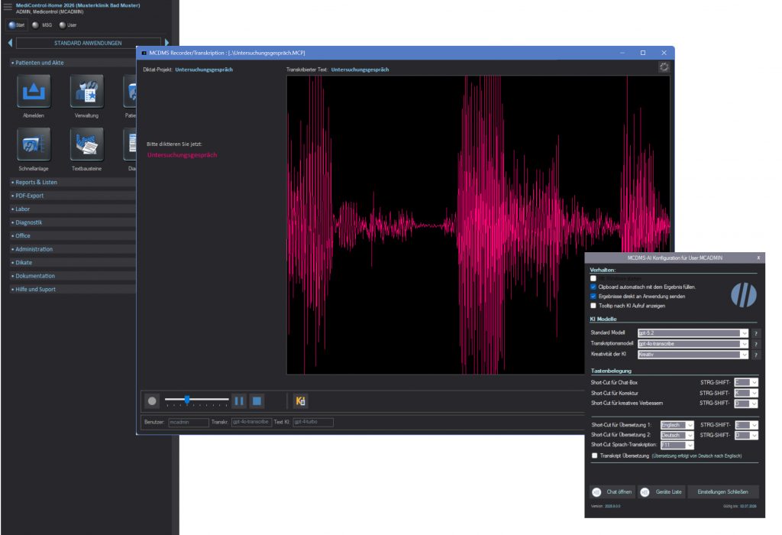Viewport: 782px width, 535px height.
Task: Click the yellow KI icon in recorder toolbar
Action: (x=300, y=400)
